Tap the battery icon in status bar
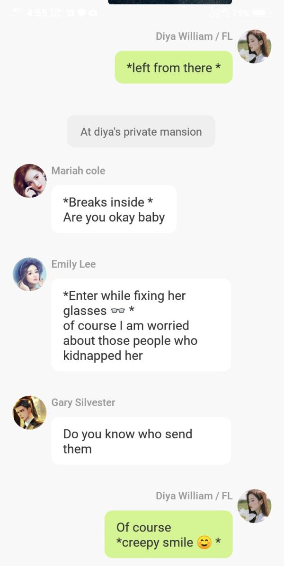Screen dimensions: 284x566 pos(261,13)
